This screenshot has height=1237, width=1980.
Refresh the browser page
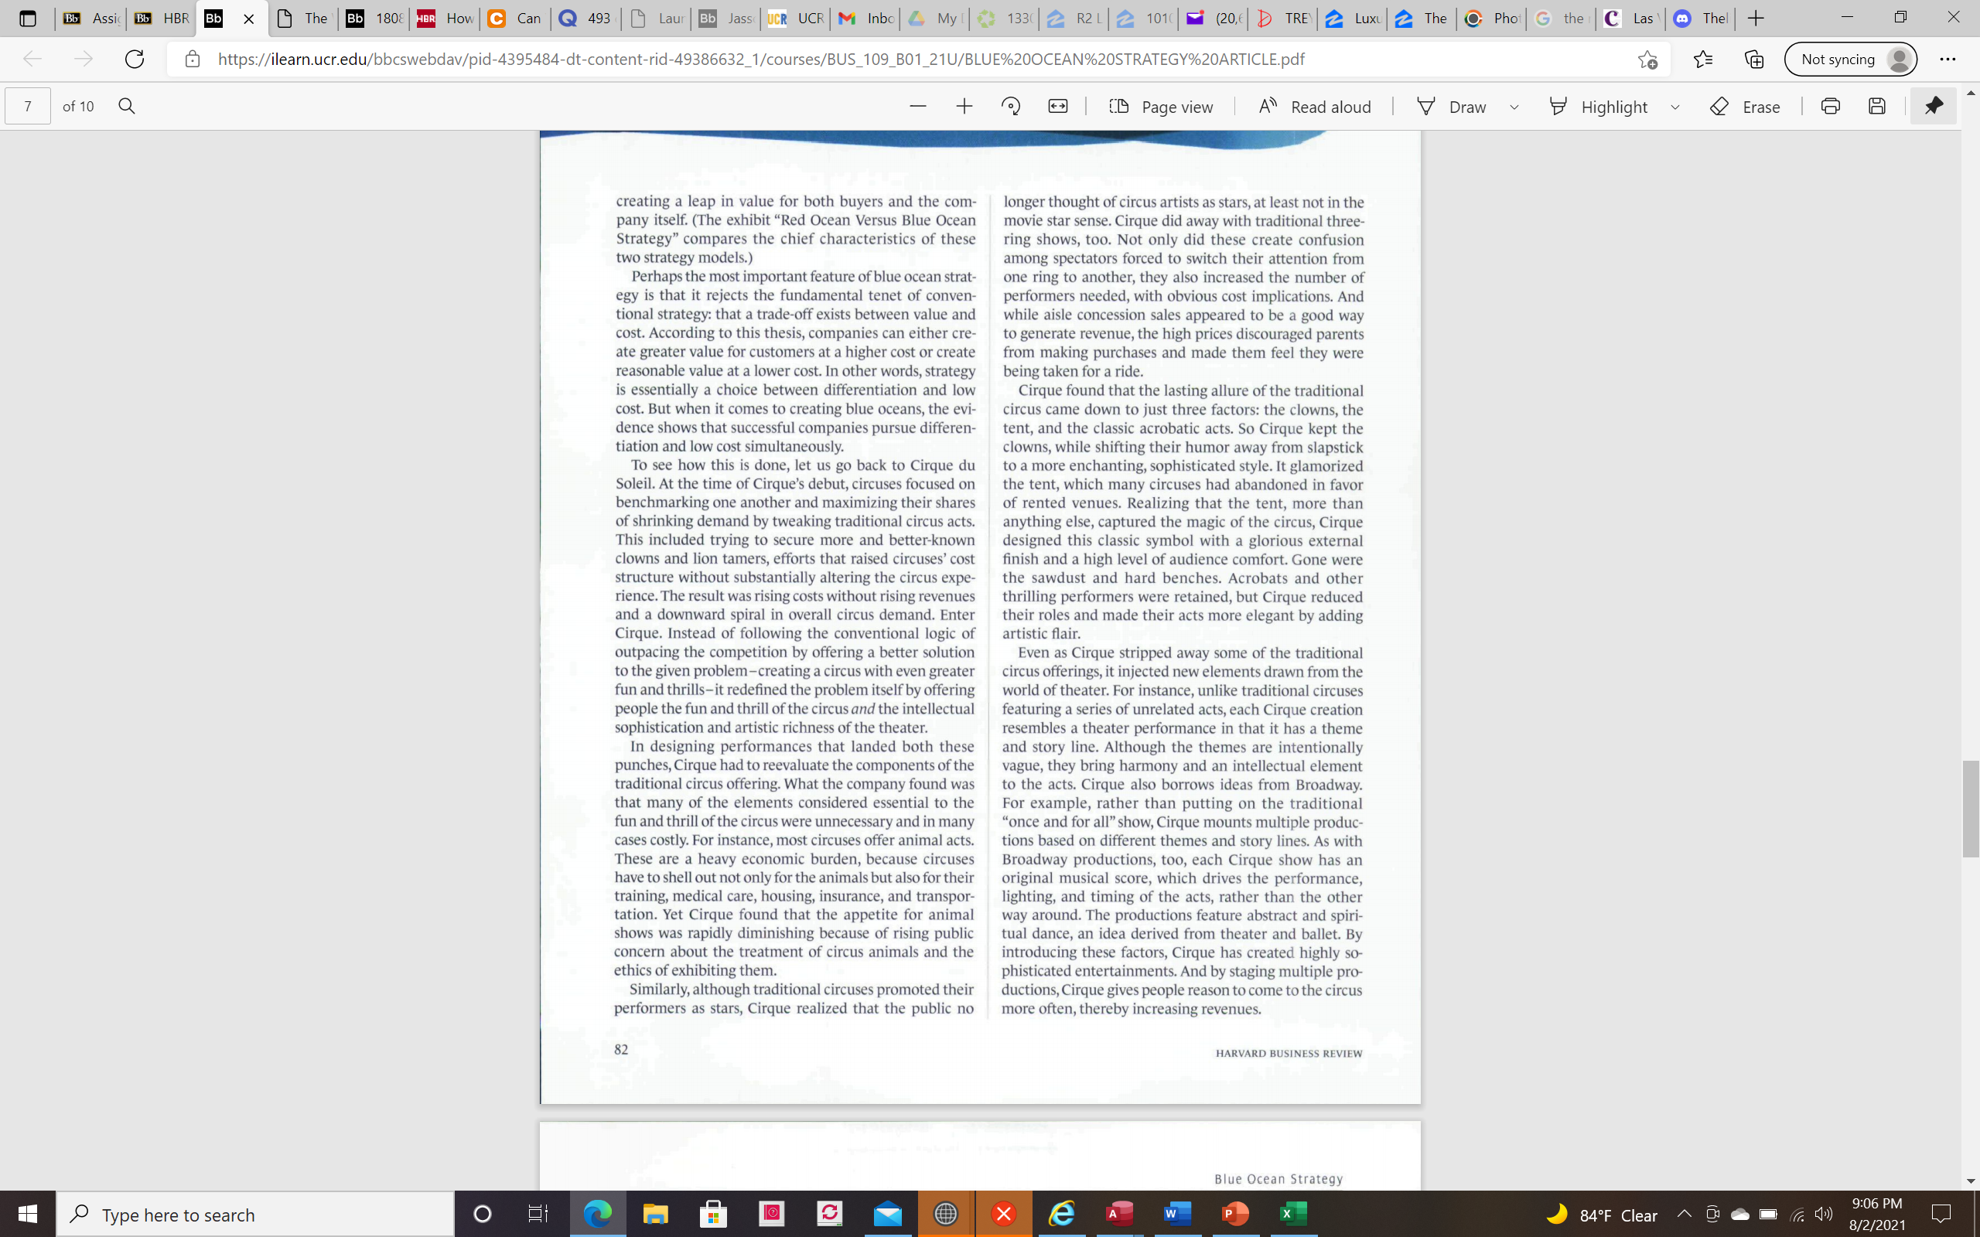coord(134,59)
